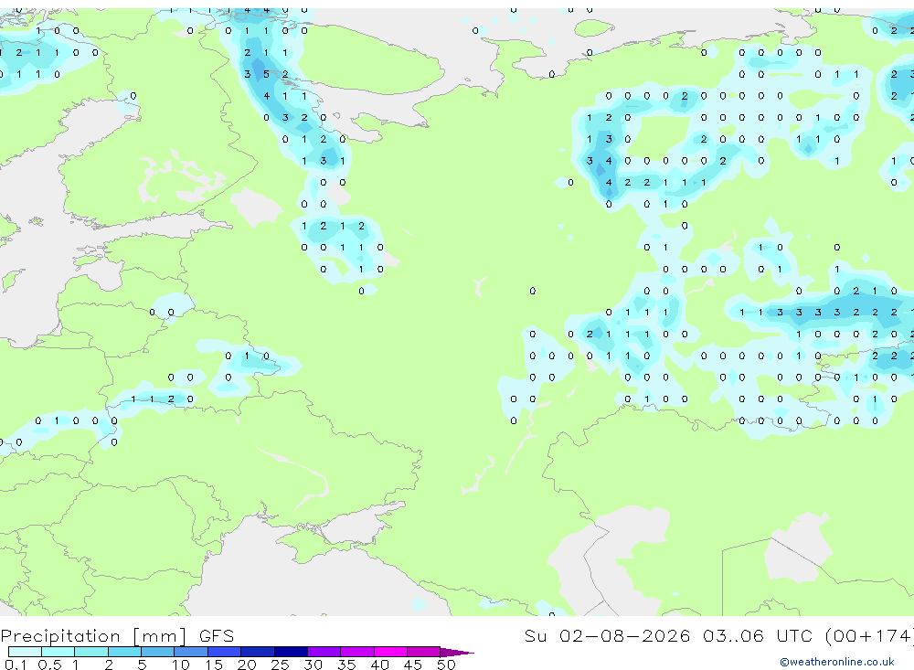The image size is (914, 670).
Task: Choose the 20–25 mm legend swatch
Action: (x=258, y=652)
